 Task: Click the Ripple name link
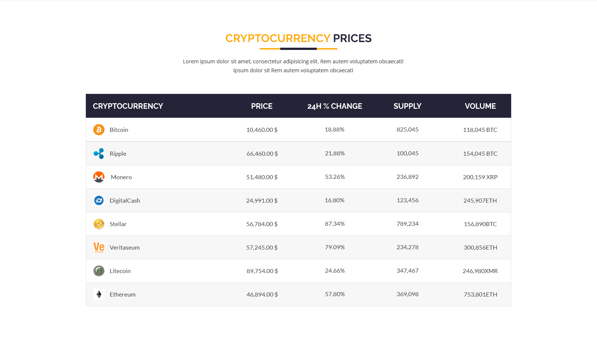(118, 153)
